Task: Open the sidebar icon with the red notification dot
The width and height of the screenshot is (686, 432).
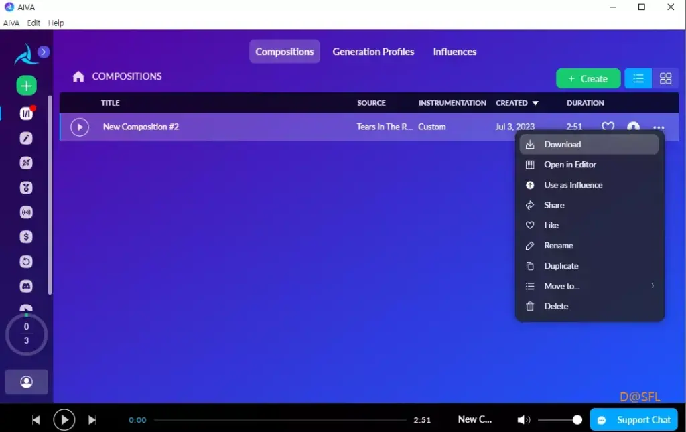Action: click(26, 113)
